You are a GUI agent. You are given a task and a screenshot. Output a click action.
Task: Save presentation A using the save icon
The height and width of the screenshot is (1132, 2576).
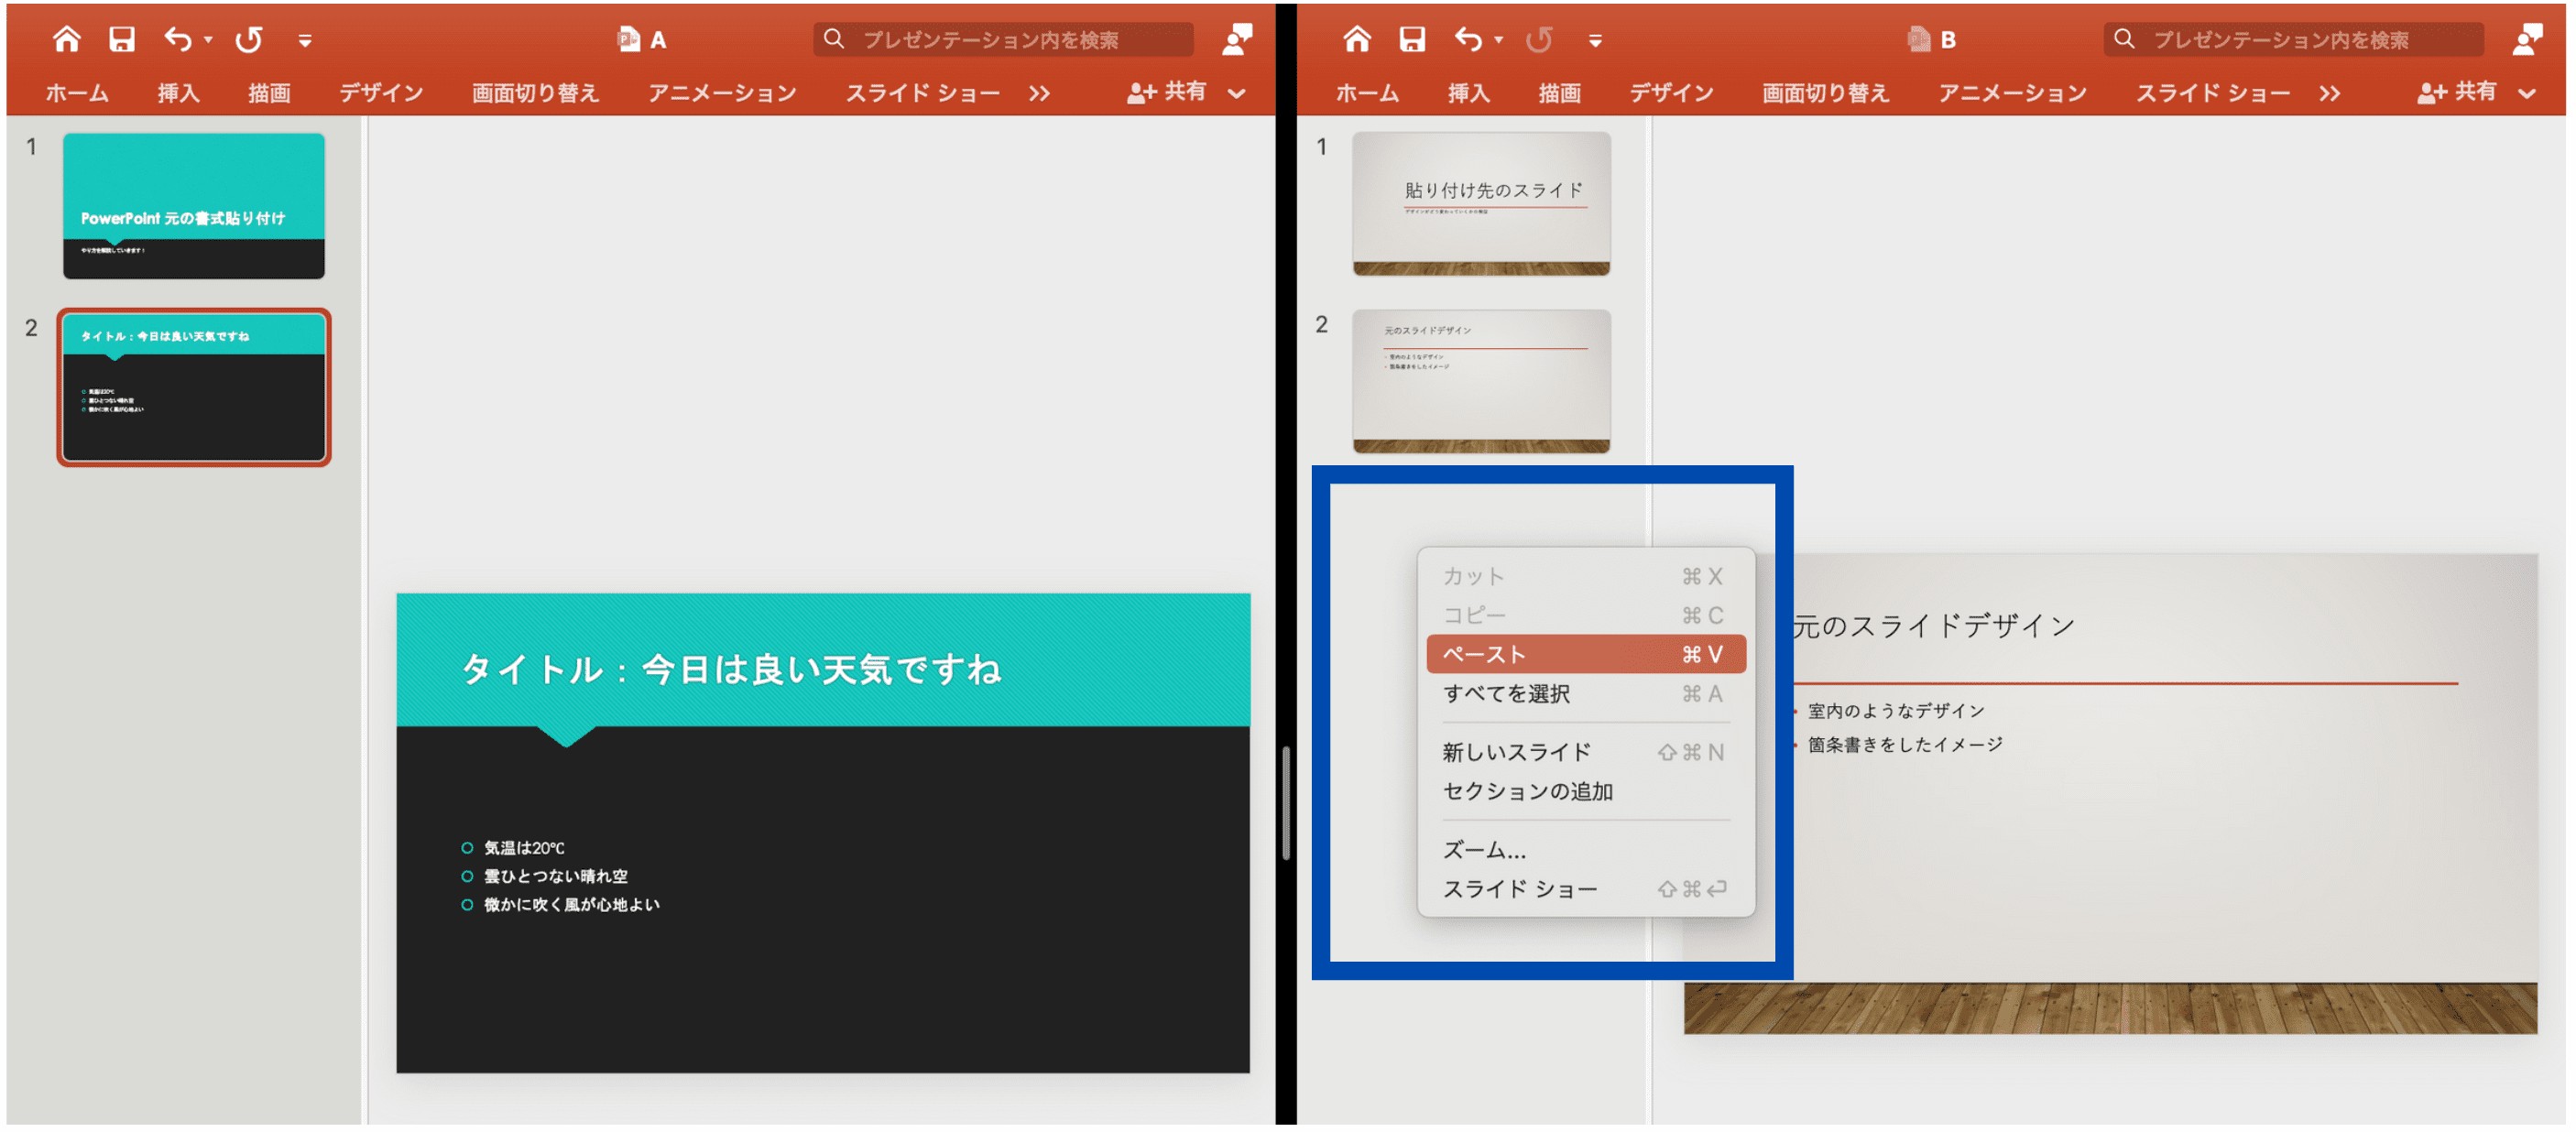click(123, 38)
